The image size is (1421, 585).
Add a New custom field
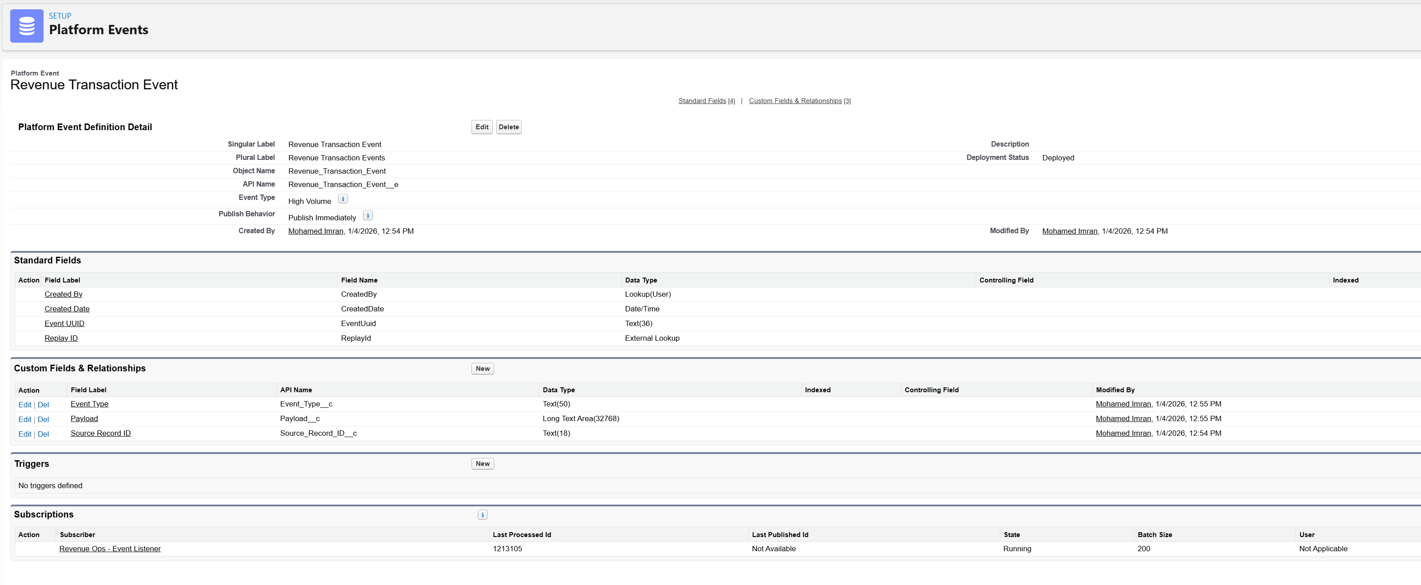(x=483, y=369)
